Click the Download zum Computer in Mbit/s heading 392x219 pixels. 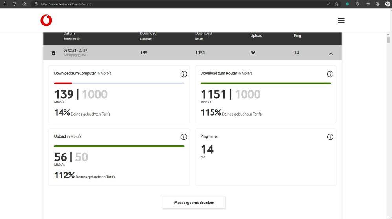(x=82, y=73)
